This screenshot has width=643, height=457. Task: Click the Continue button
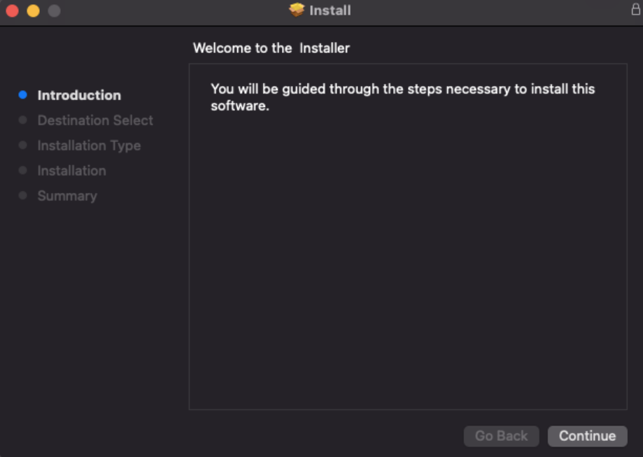click(x=587, y=435)
